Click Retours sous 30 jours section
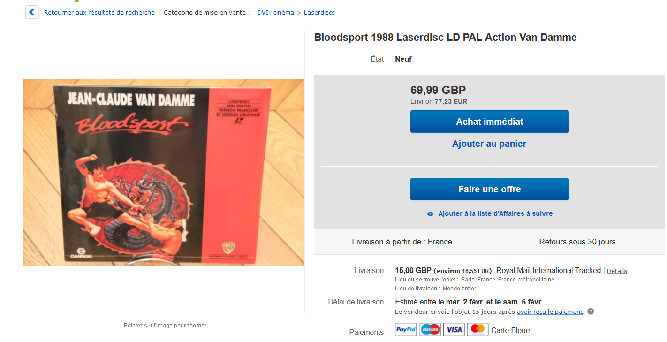Screen dimensions: 667x342 577,242
